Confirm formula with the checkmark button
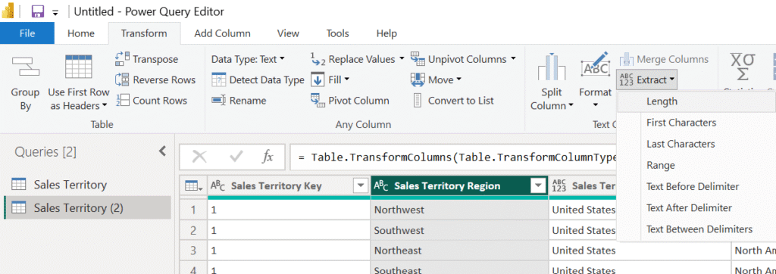776x274 pixels. click(236, 157)
